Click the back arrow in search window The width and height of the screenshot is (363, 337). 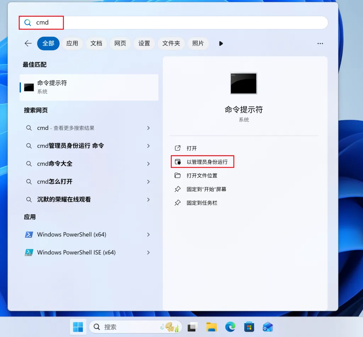pyautogui.click(x=28, y=43)
